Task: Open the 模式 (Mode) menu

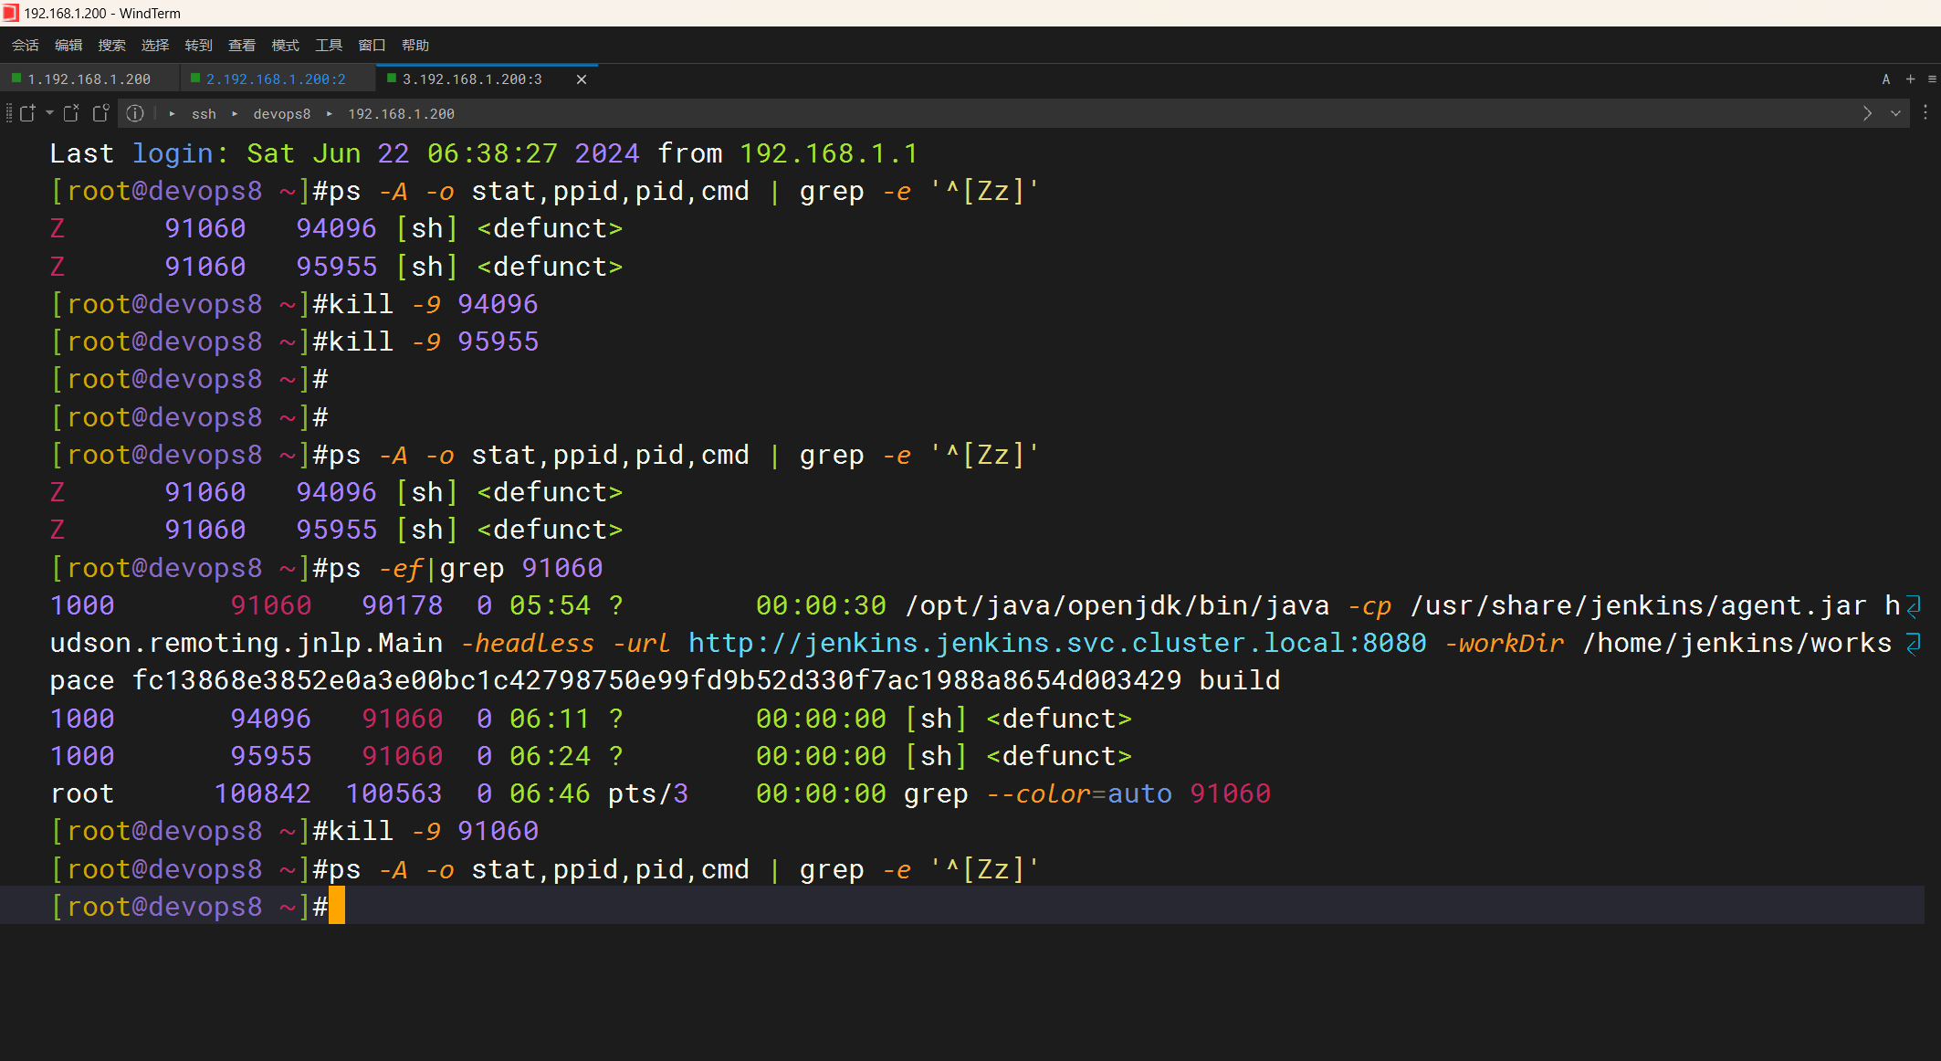Action: click(x=286, y=45)
